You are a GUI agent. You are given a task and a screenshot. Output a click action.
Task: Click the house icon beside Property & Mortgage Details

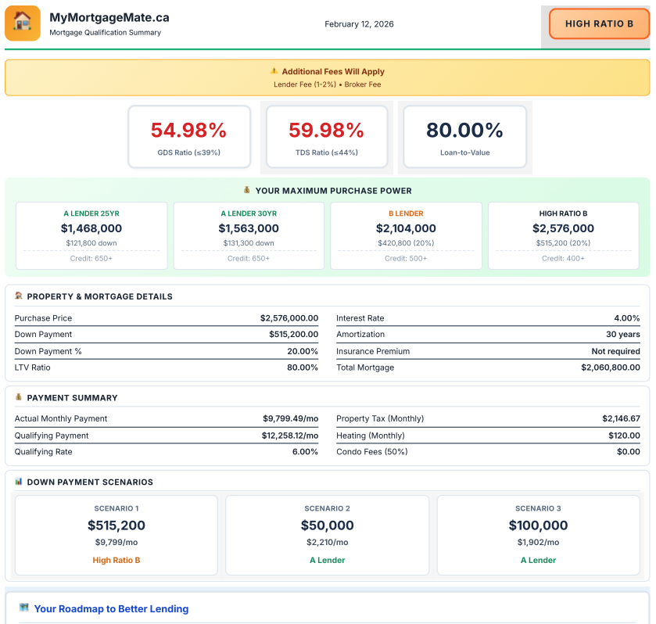(x=19, y=296)
